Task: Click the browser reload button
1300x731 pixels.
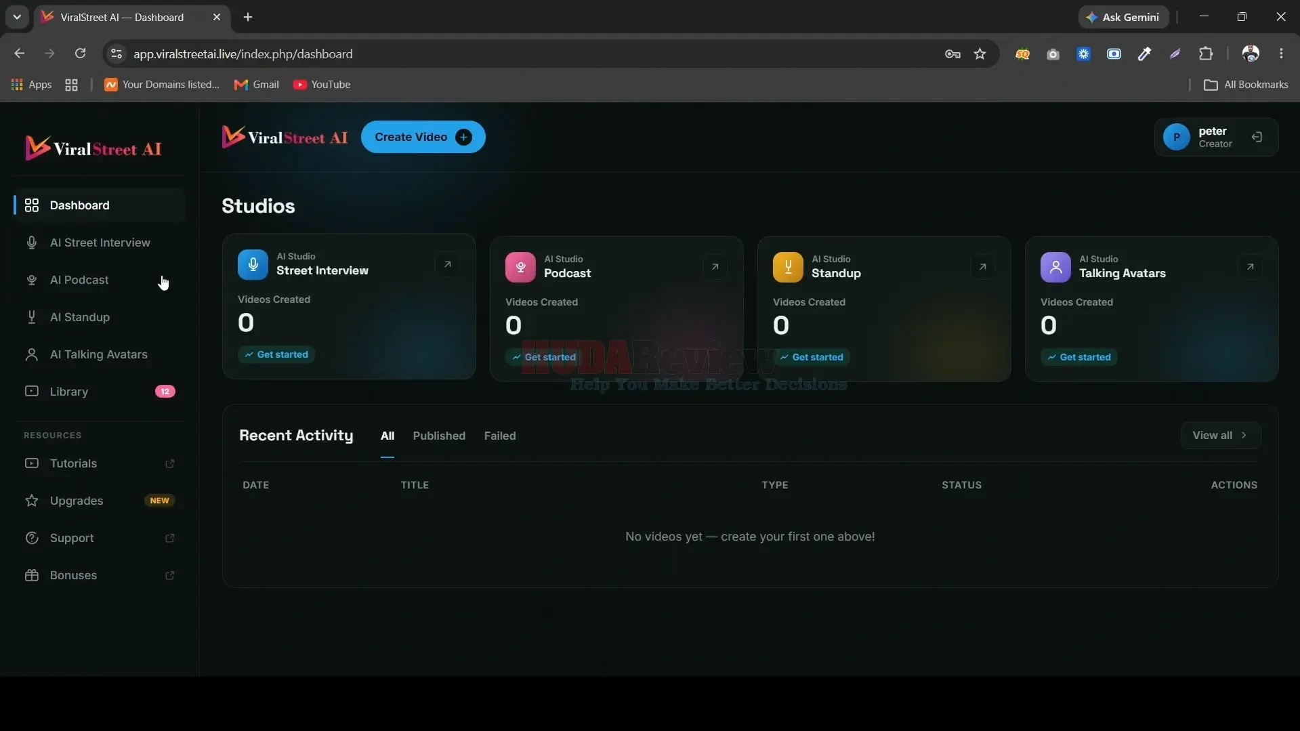Action: pyautogui.click(x=80, y=54)
